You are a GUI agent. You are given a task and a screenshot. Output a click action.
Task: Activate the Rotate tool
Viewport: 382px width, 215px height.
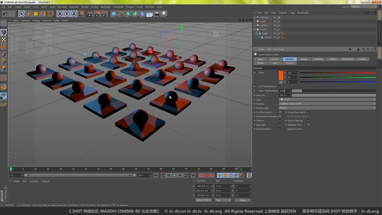(43, 14)
